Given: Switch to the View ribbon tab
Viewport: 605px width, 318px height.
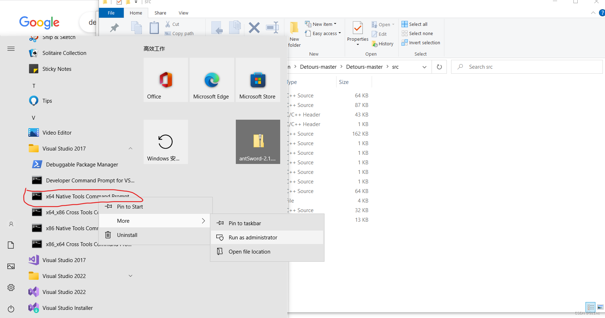Looking at the screenshot, I should [x=183, y=13].
